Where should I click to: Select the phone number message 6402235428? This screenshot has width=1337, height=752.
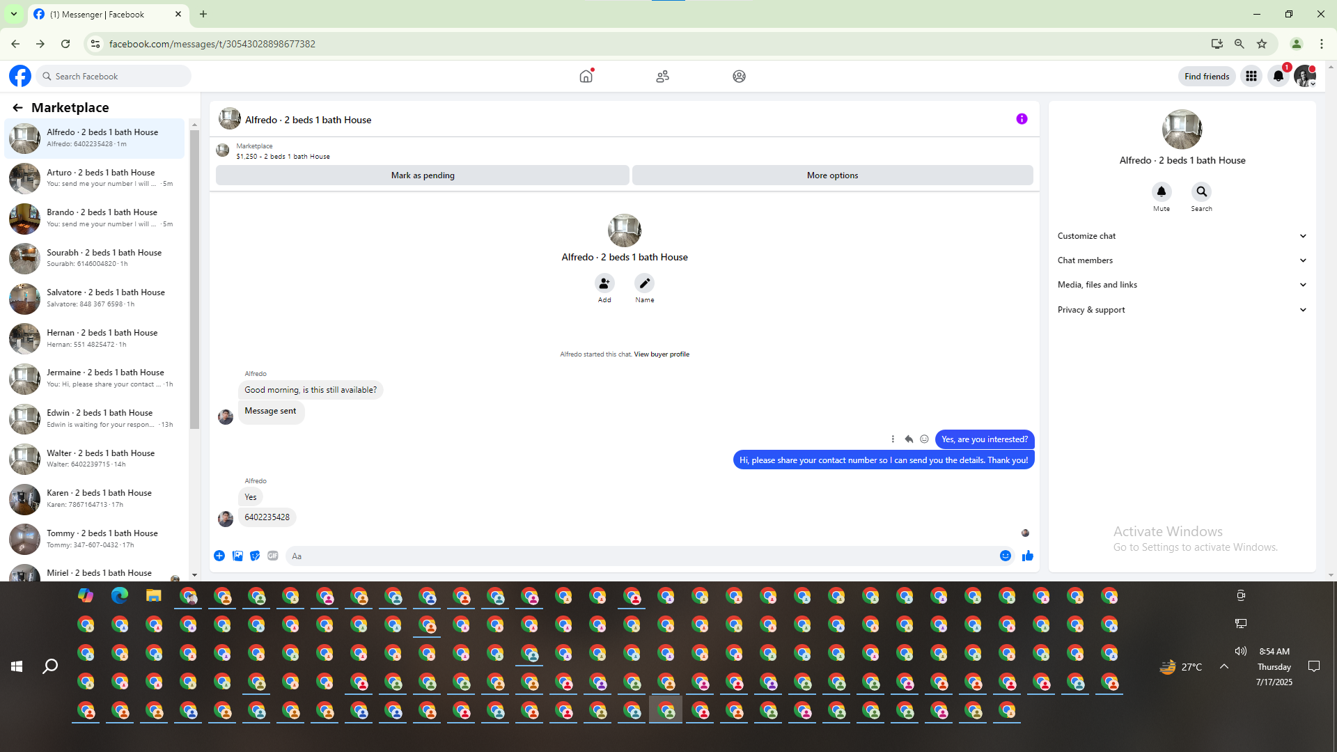tap(267, 517)
